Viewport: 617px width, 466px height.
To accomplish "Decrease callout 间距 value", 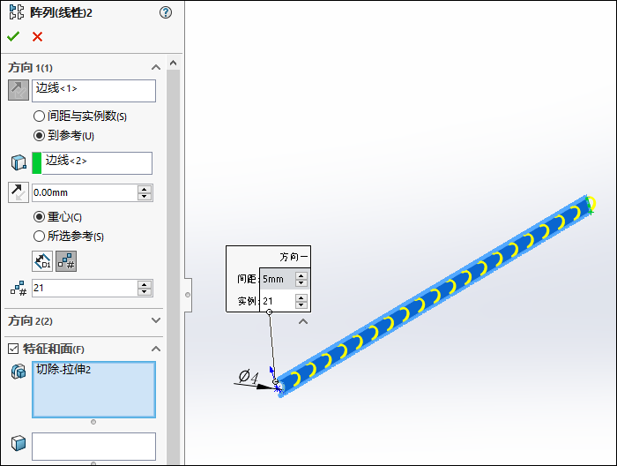I will tap(301, 283).
